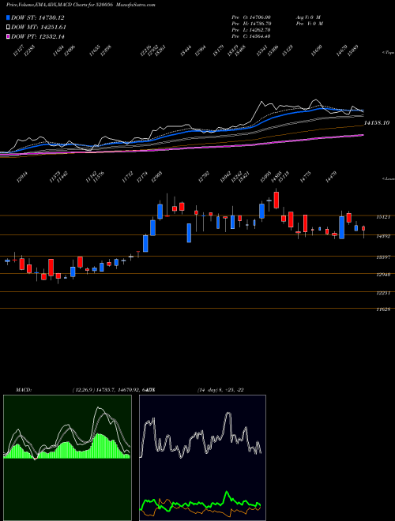The width and height of the screenshot is (395, 521).
Task: Click inside the ADX indicator panel
Action: [202, 458]
